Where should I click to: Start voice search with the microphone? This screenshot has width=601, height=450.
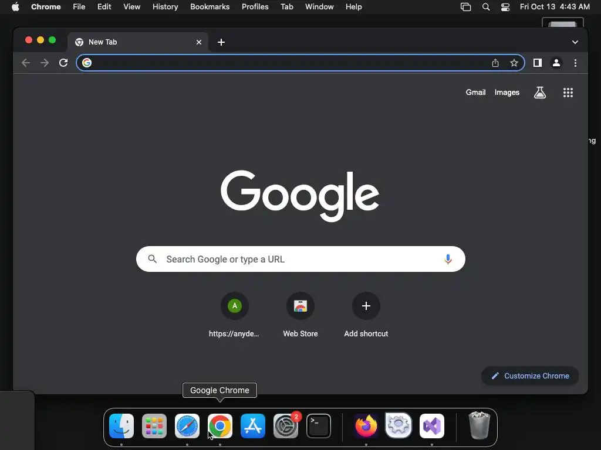(448, 259)
